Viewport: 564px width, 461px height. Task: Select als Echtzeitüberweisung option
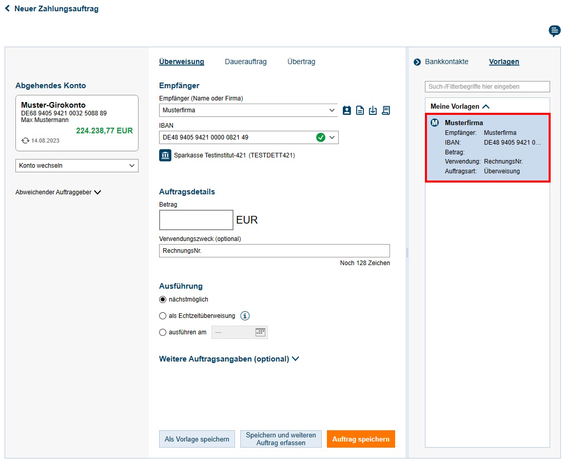(163, 316)
